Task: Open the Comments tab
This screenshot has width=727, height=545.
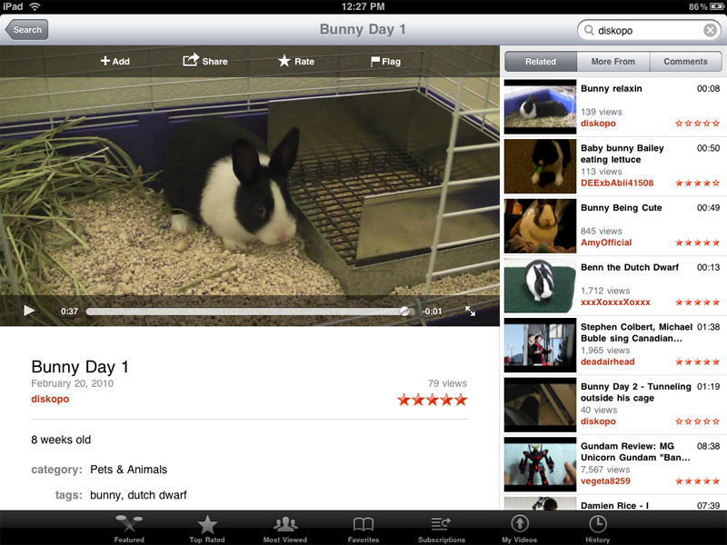Action: (685, 62)
